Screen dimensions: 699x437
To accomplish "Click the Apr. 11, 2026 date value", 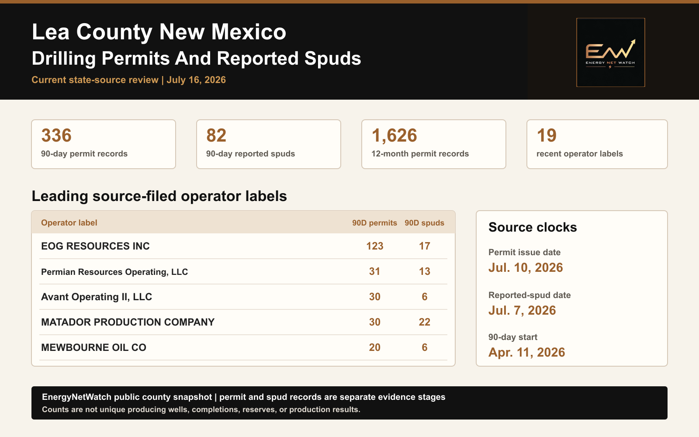I will pyautogui.click(x=527, y=352).
